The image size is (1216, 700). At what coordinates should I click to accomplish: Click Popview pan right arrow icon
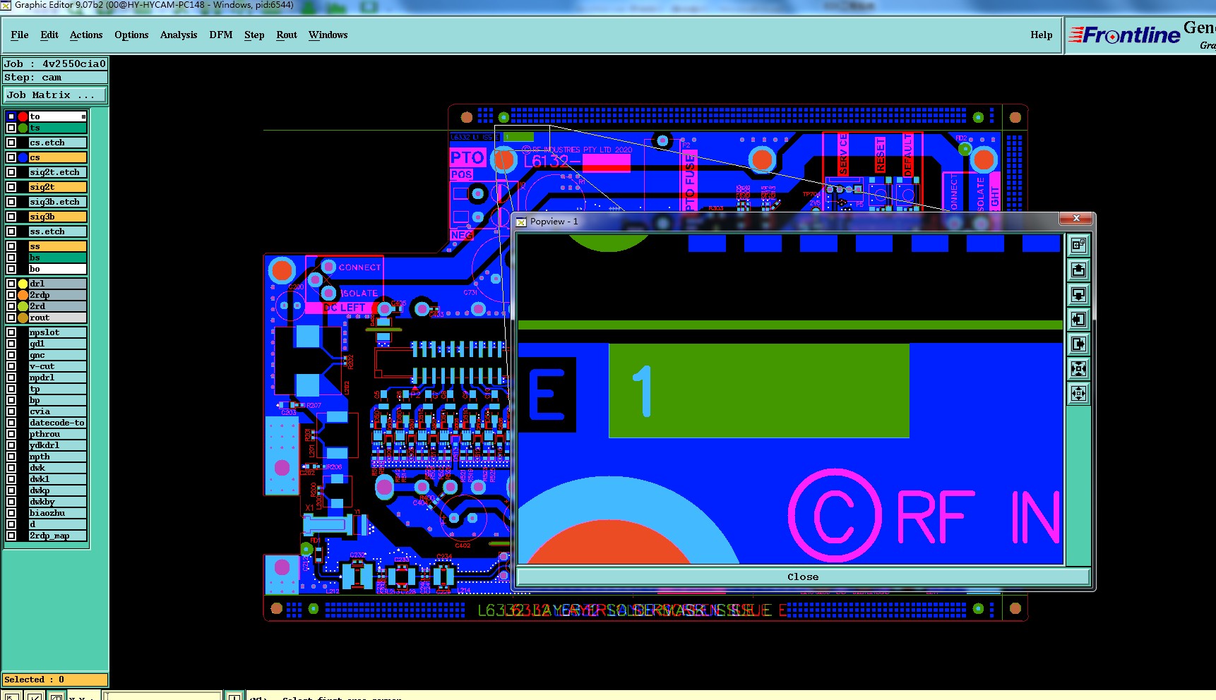1078,344
